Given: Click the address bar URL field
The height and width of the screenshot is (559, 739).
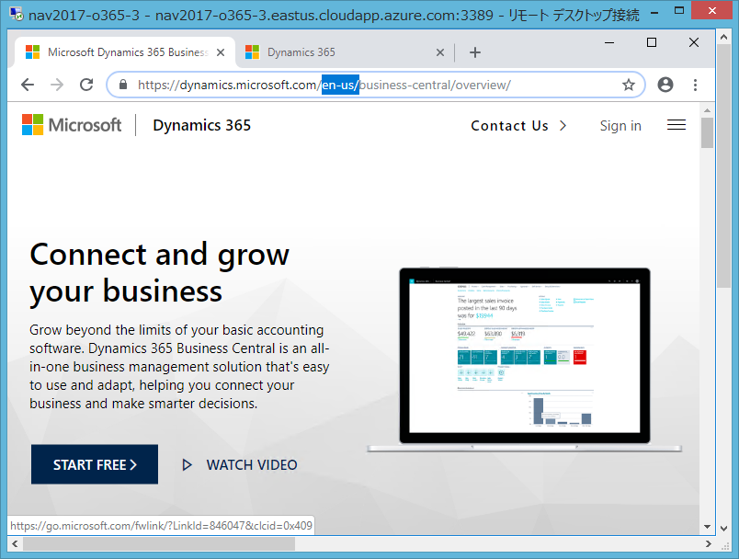Looking at the screenshot, I should (375, 85).
